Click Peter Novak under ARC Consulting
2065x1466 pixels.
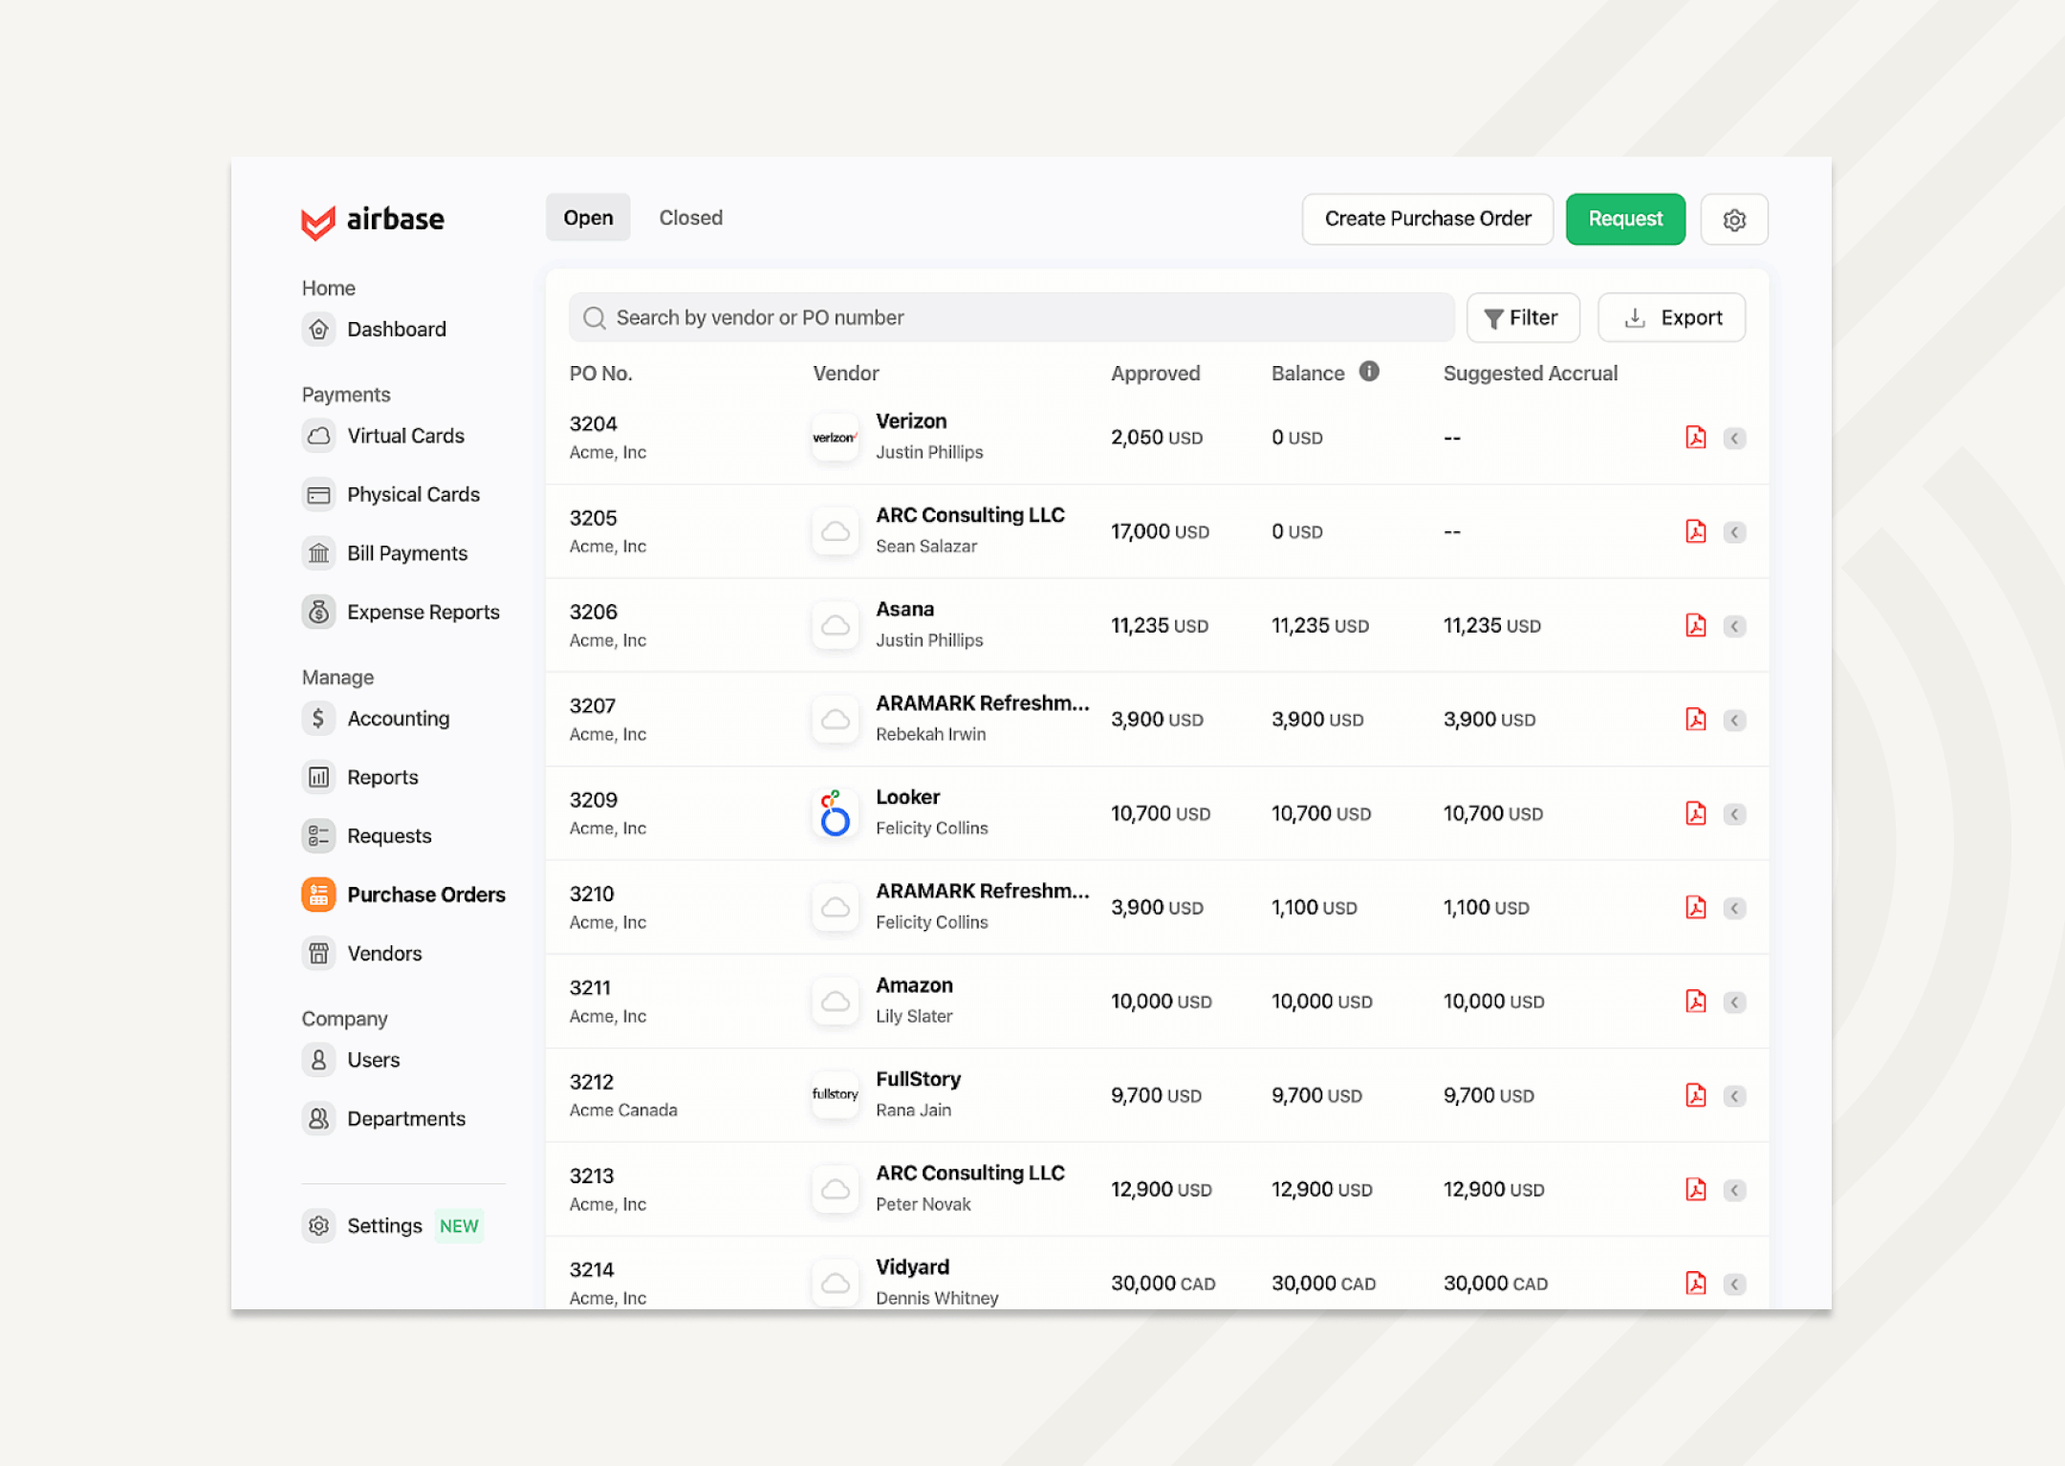point(923,1204)
